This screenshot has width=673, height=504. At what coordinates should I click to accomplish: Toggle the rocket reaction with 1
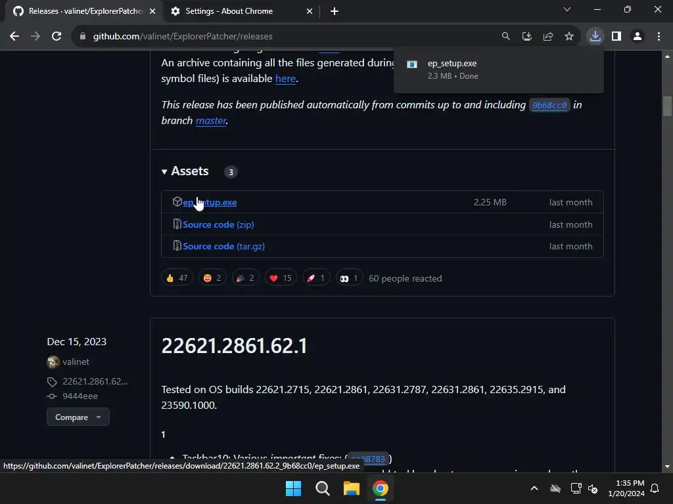316,278
